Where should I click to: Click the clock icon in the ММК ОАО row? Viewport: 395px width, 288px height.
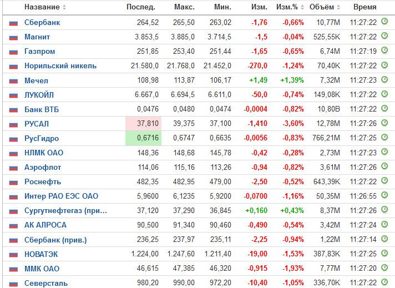384,267
